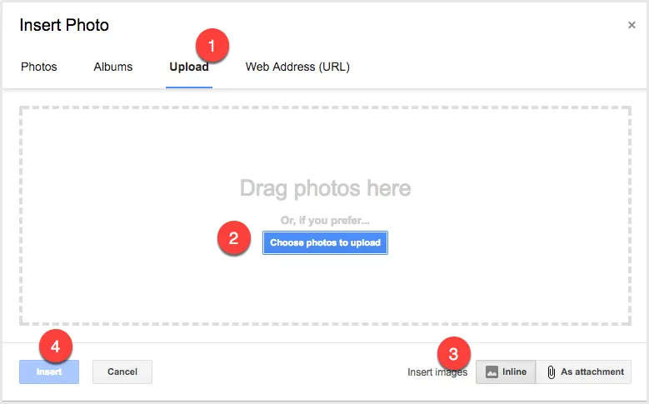Close the Insert Photo dialog
This screenshot has width=649, height=404.
[632, 25]
